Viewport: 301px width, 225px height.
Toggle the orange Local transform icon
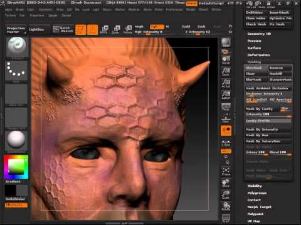pos(226,131)
